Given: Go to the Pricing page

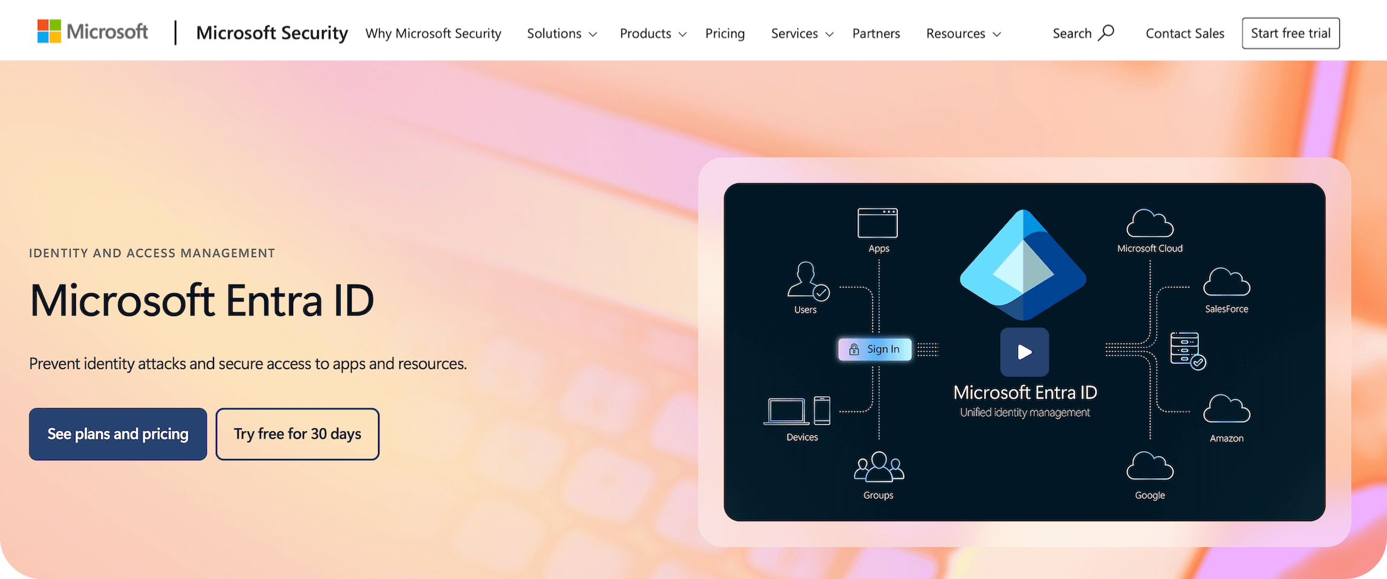Looking at the screenshot, I should point(725,33).
